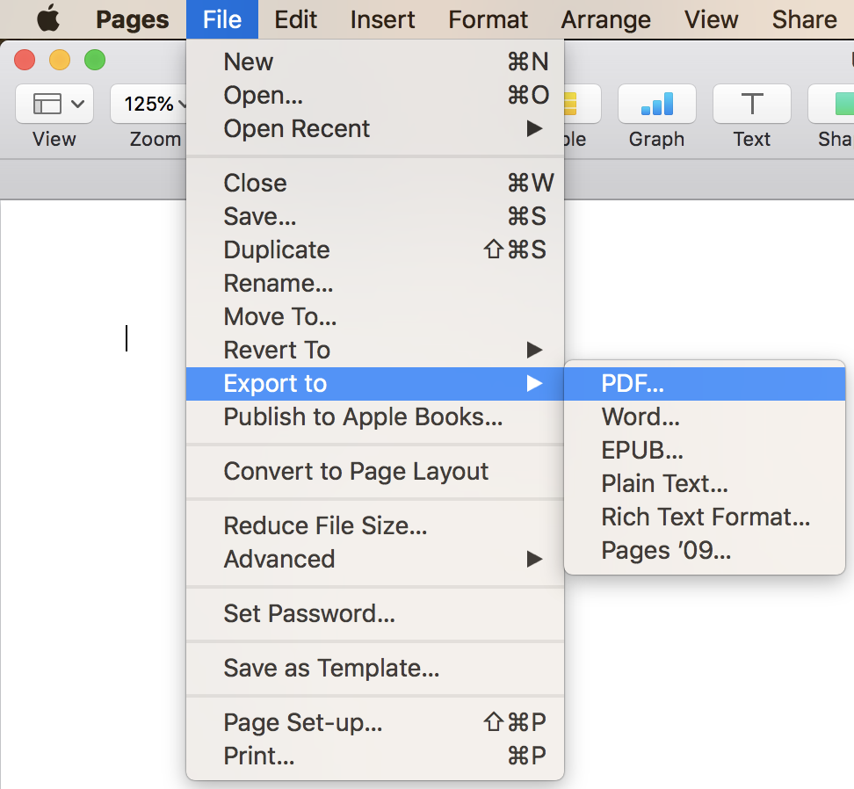Click the partly hidden Table toolbar icon
The width and height of the screenshot is (854, 789).
[583, 104]
